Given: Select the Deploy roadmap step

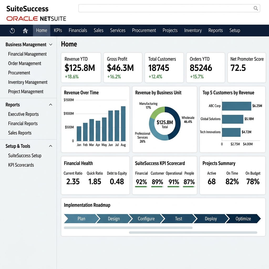Looking at the screenshot, I should [211, 219].
